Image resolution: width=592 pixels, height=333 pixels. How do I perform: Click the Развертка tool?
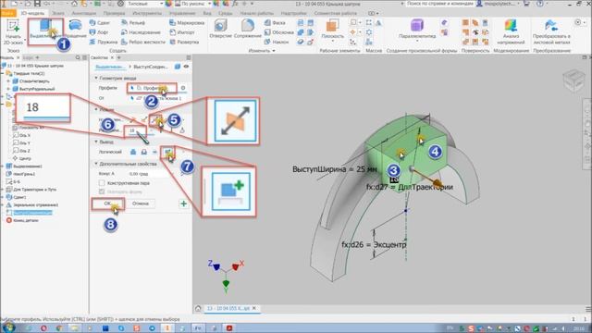pyautogui.click(x=184, y=42)
